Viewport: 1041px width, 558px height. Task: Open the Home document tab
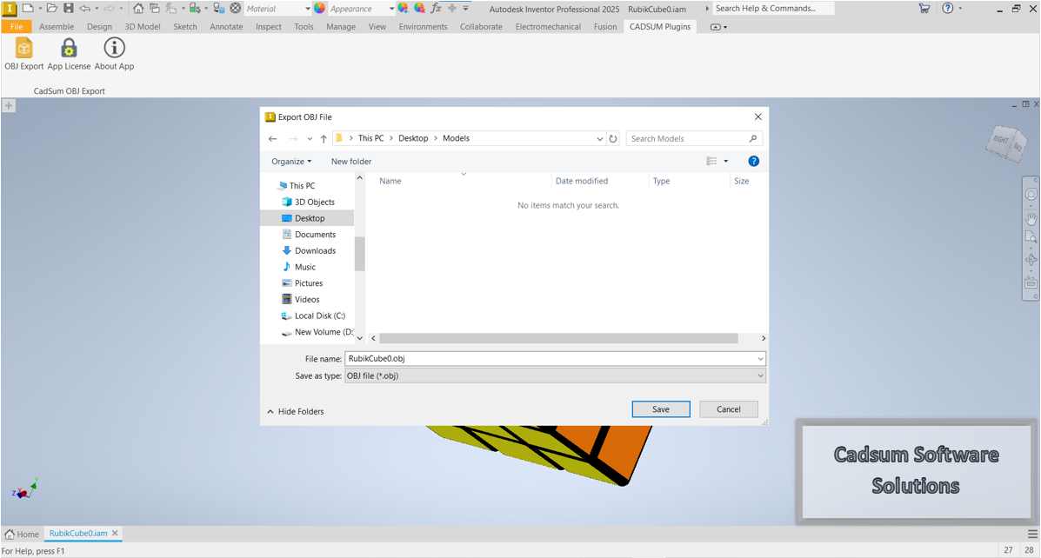tap(22, 534)
